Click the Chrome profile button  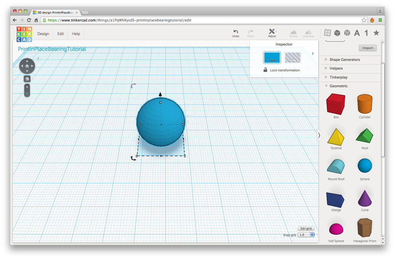(380, 11)
